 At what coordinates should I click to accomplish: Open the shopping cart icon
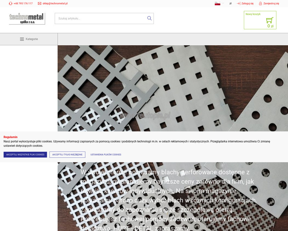click(270, 20)
